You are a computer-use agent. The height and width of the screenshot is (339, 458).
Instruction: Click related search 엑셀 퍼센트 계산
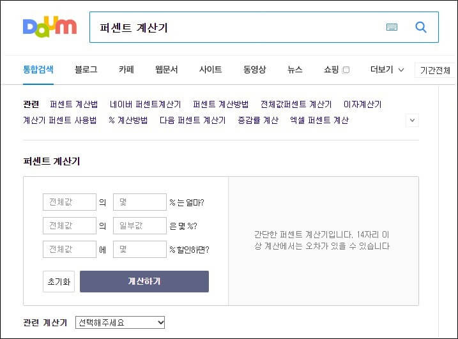pyautogui.click(x=319, y=120)
